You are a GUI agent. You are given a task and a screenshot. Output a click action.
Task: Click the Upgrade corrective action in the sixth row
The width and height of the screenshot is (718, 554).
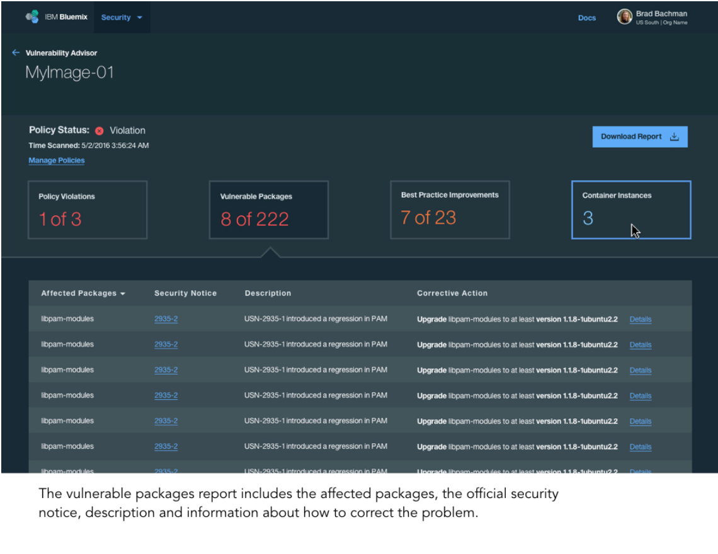click(x=517, y=447)
